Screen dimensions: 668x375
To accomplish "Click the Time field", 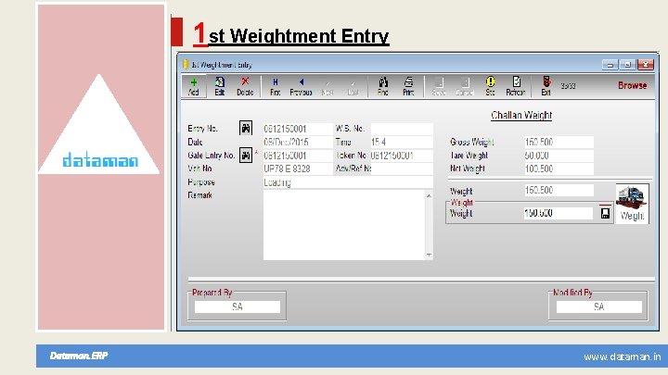I will point(402,142).
